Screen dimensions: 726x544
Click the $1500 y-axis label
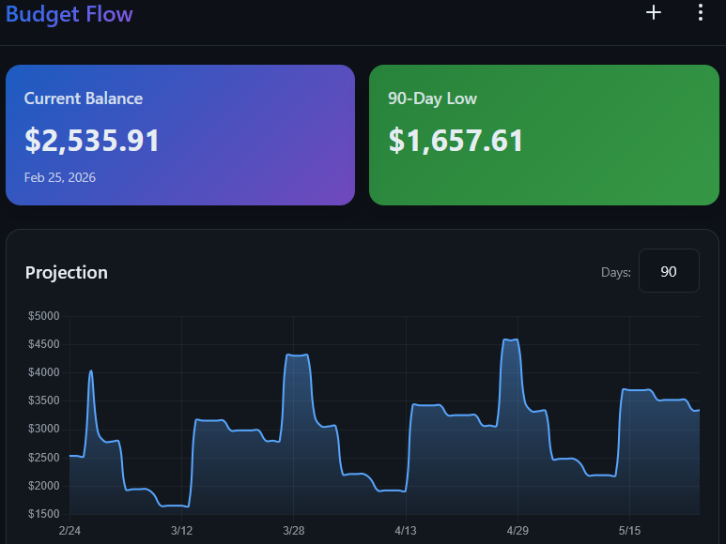[x=44, y=514]
